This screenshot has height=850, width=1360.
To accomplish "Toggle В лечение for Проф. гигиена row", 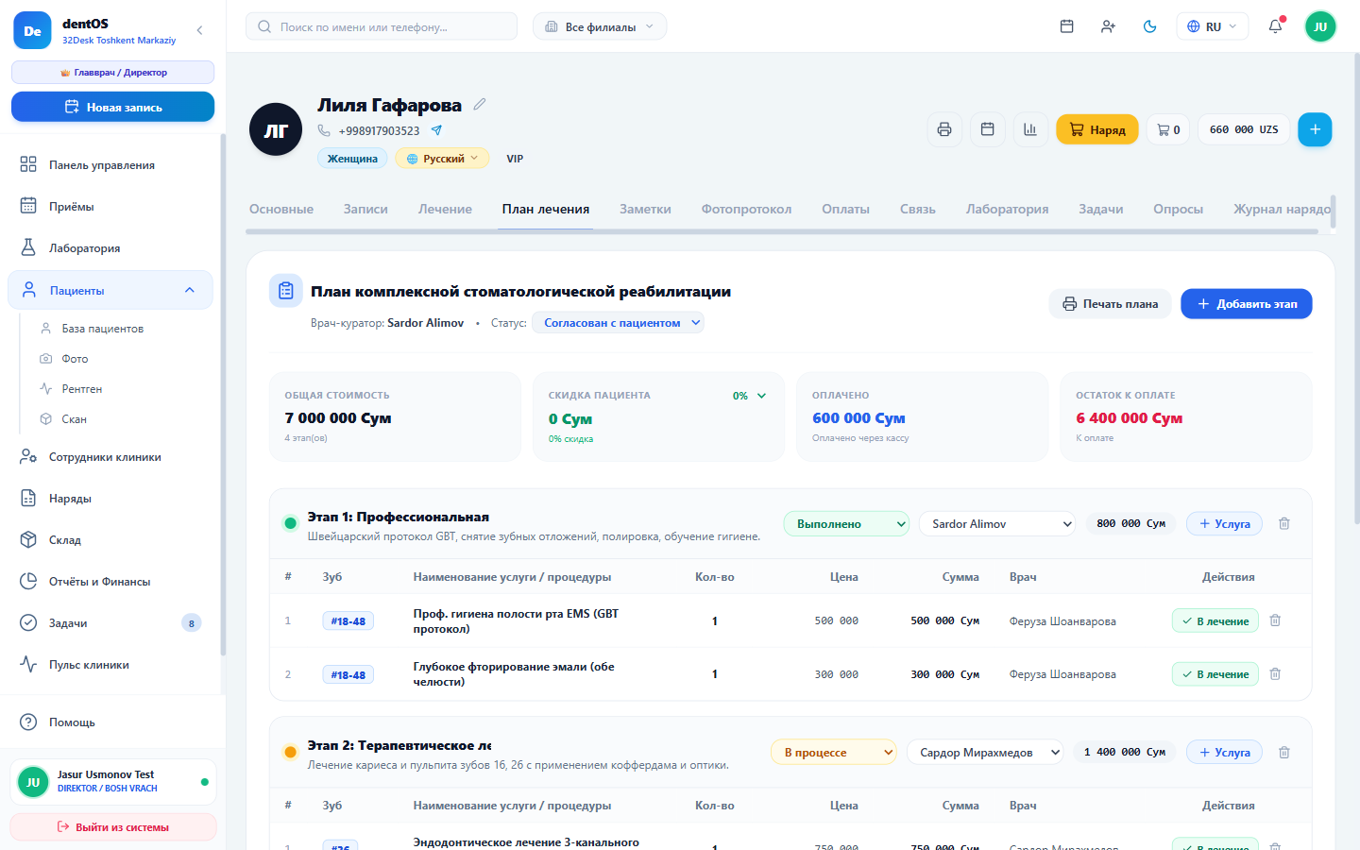I will pos(1215,620).
